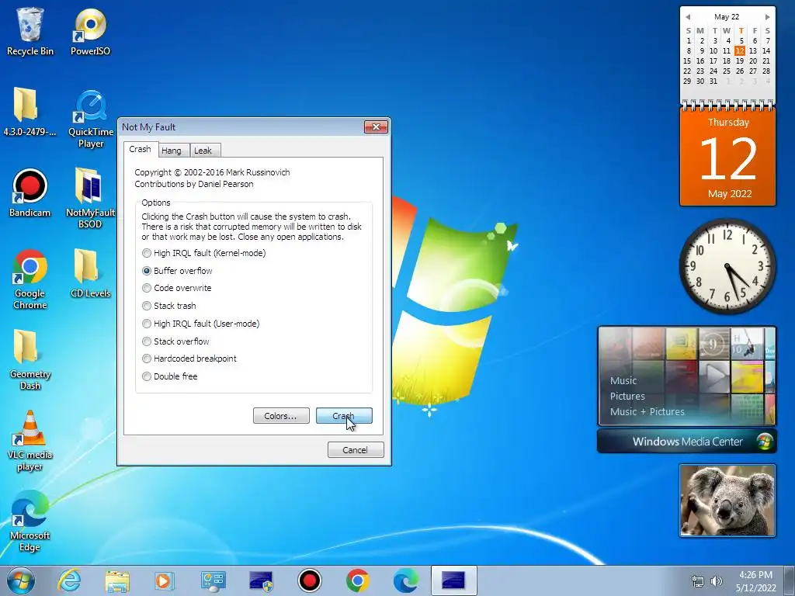
Task: Click the blue-screen shield icon in taskbar
Action: (261, 580)
